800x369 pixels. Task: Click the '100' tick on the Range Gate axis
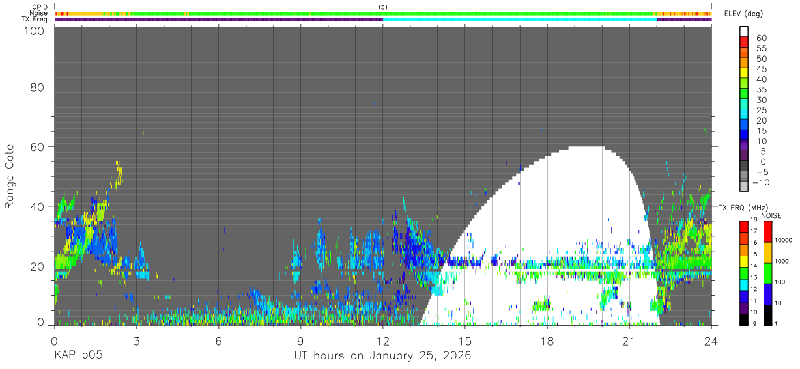coord(33,31)
